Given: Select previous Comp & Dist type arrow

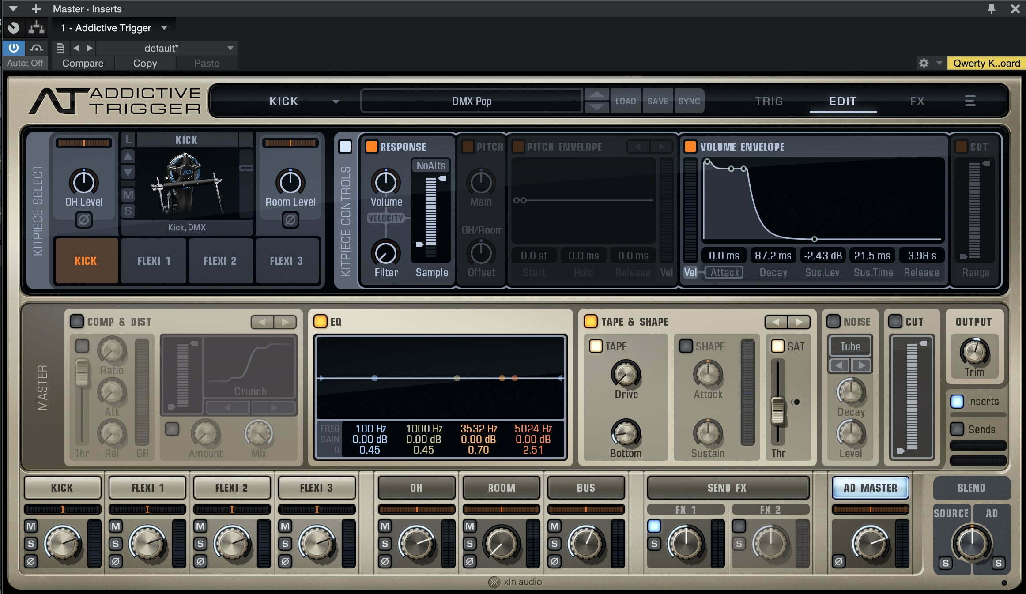Looking at the screenshot, I should tap(262, 322).
